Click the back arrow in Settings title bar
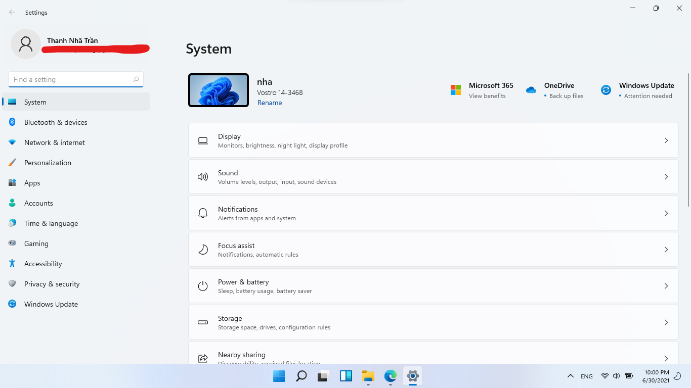The height and width of the screenshot is (388, 691). pos(12,12)
